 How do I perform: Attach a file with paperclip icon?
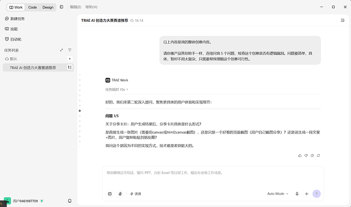click(x=120, y=194)
